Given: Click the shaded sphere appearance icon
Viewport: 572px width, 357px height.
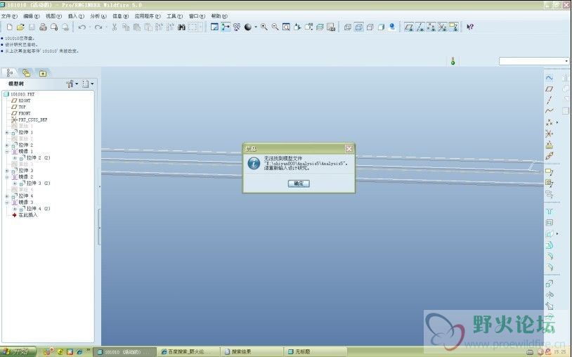Looking at the screenshot, I should (x=248, y=27).
